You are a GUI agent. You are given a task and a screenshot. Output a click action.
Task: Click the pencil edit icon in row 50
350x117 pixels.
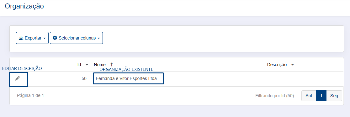click(x=18, y=78)
